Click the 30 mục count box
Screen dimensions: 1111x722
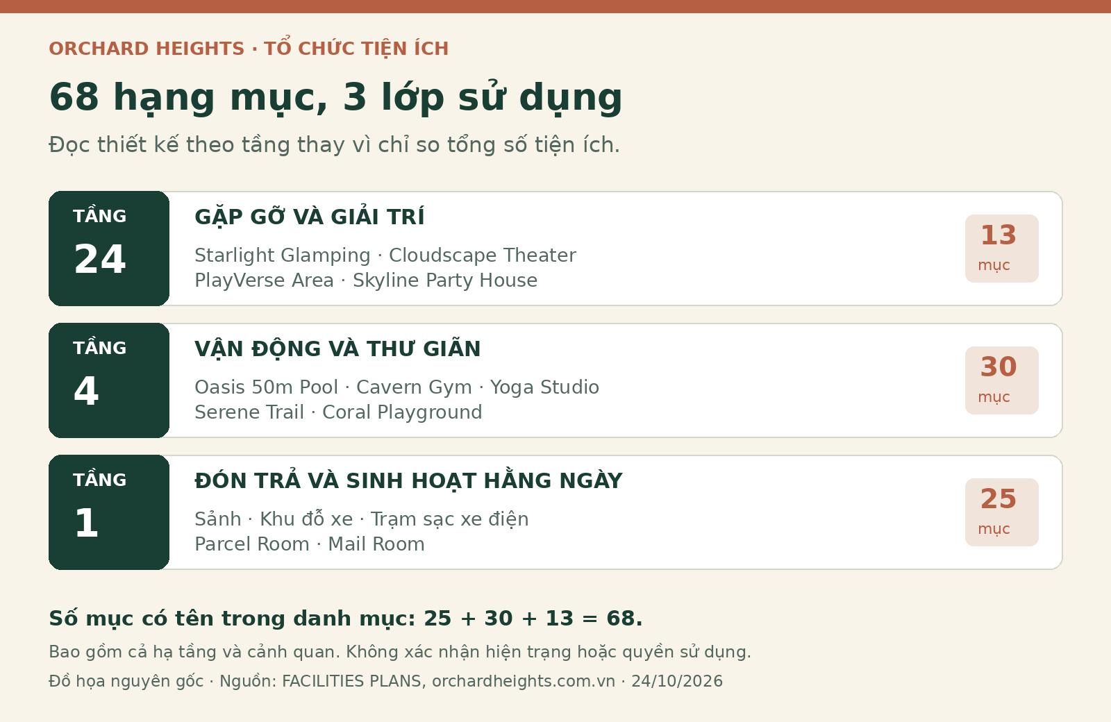[1002, 380]
